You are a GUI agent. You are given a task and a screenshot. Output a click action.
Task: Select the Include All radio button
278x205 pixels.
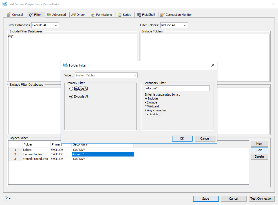pos(71,89)
